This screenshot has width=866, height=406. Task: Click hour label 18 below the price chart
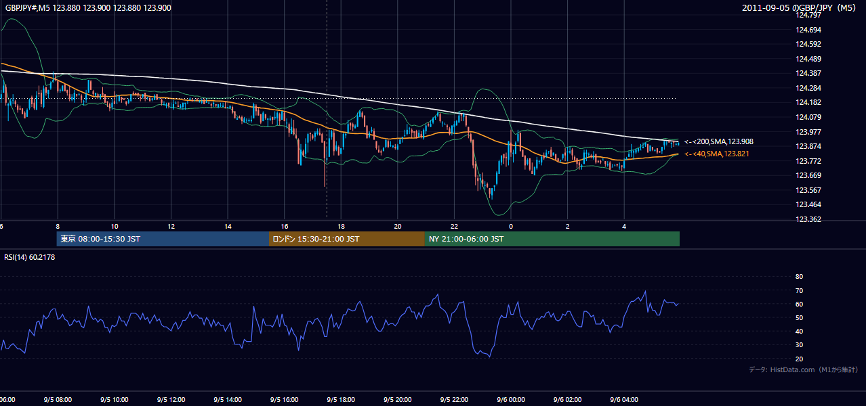[341, 226]
